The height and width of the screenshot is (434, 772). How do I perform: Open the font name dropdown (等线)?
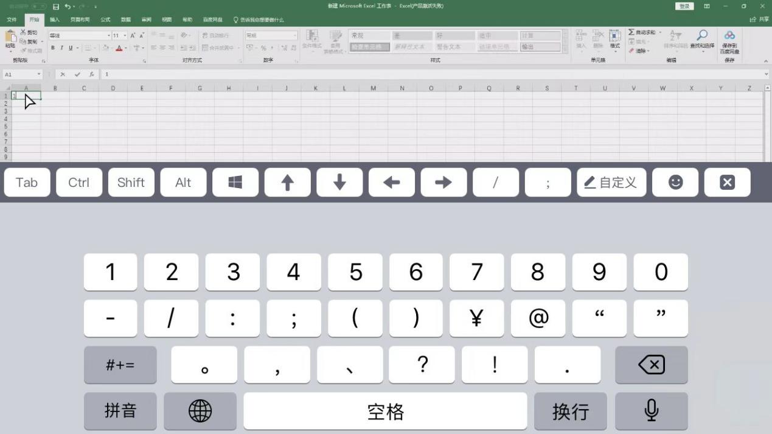point(108,36)
